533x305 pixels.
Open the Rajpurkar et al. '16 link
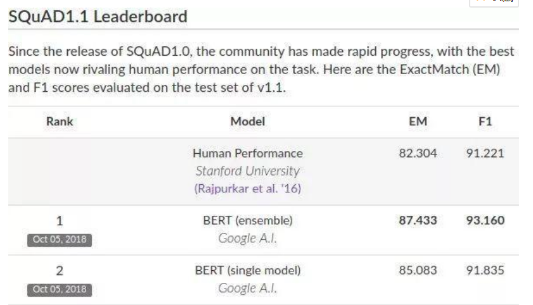[x=247, y=189]
